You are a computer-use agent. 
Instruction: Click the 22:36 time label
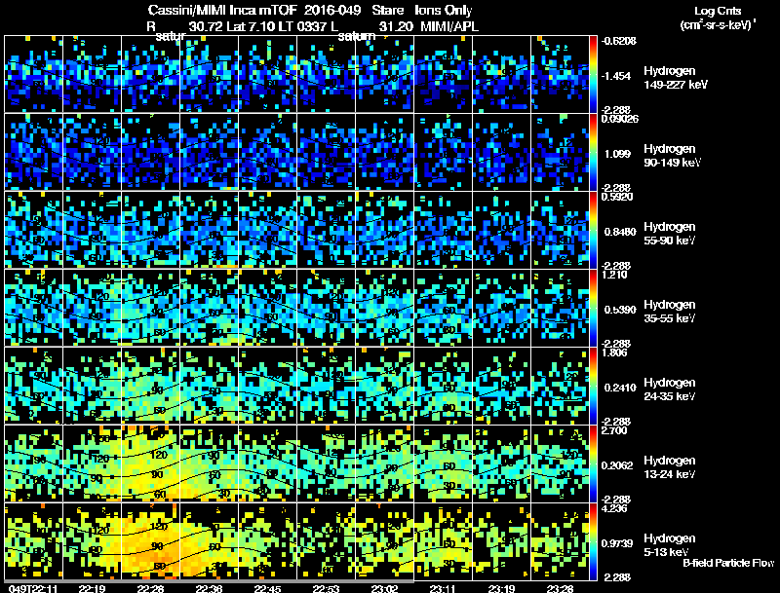(209, 588)
